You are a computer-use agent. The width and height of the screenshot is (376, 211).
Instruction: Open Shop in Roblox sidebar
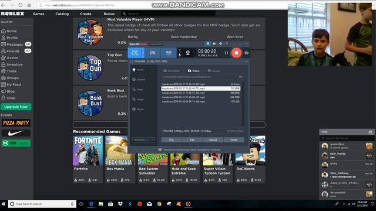(8, 98)
